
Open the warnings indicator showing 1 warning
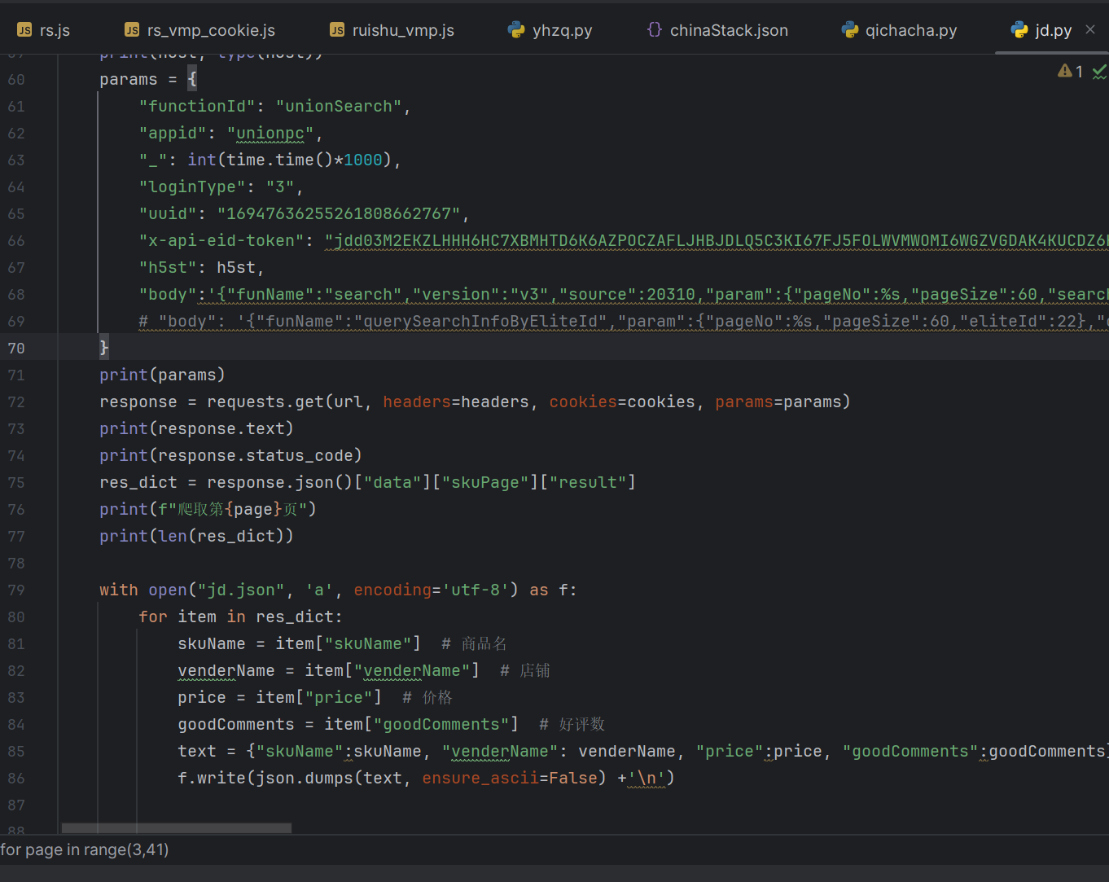click(x=1070, y=72)
